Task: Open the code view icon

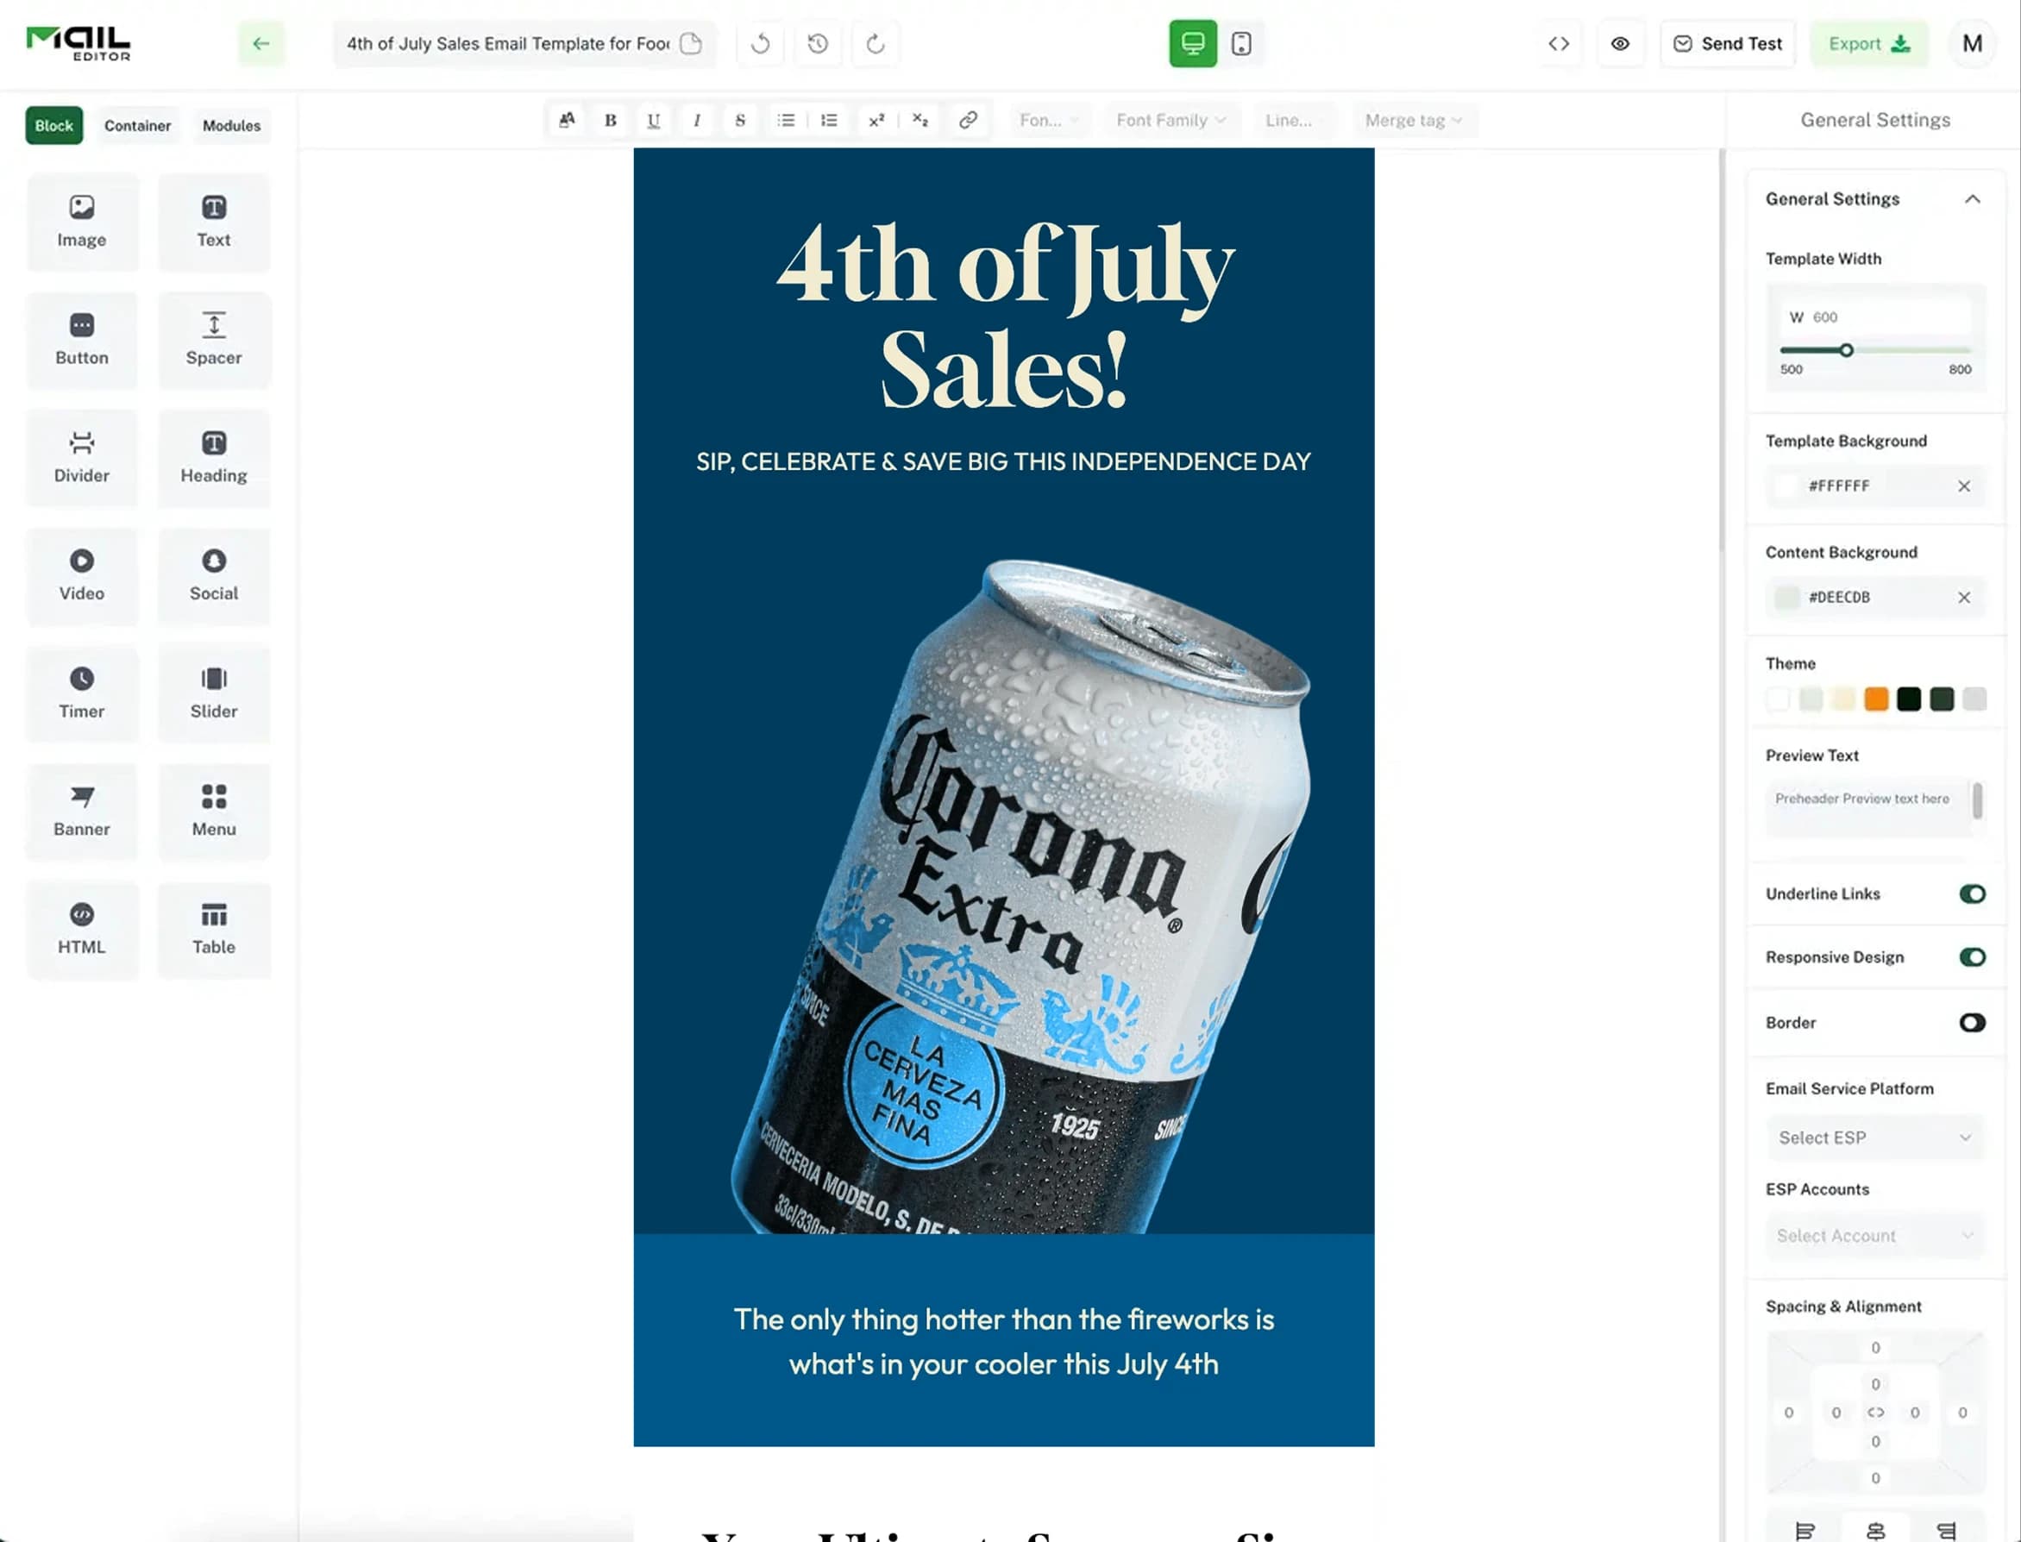Action: point(1559,43)
